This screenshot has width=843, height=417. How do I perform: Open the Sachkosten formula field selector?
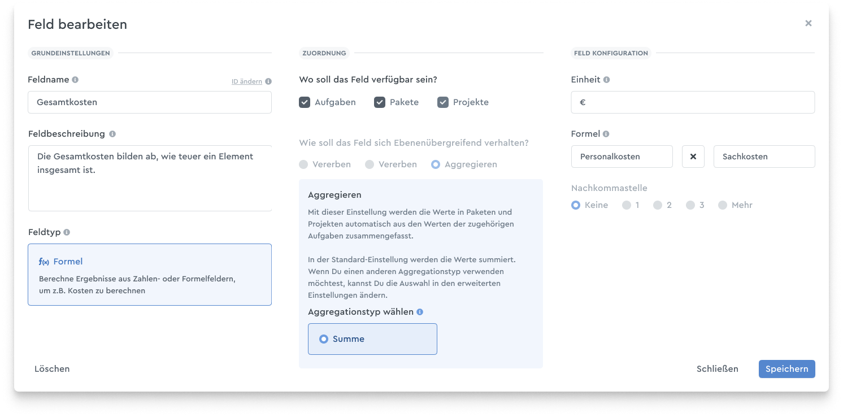pos(764,157)
